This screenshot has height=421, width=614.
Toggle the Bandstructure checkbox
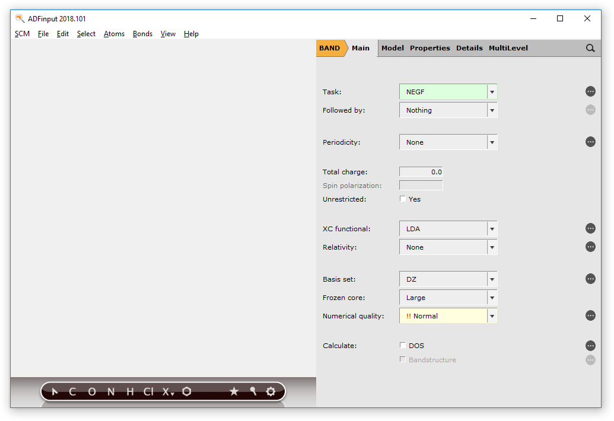403,359
